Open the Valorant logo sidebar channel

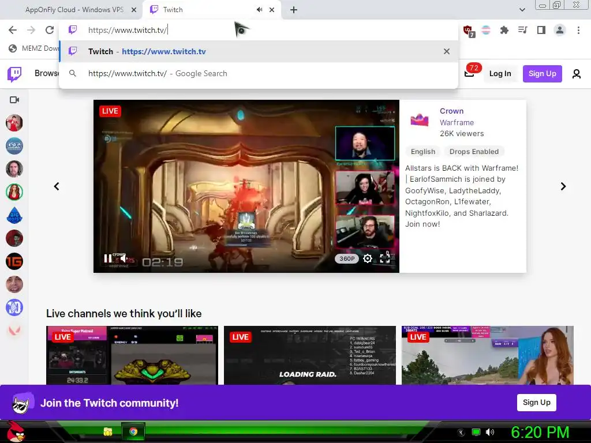[14, 331]
